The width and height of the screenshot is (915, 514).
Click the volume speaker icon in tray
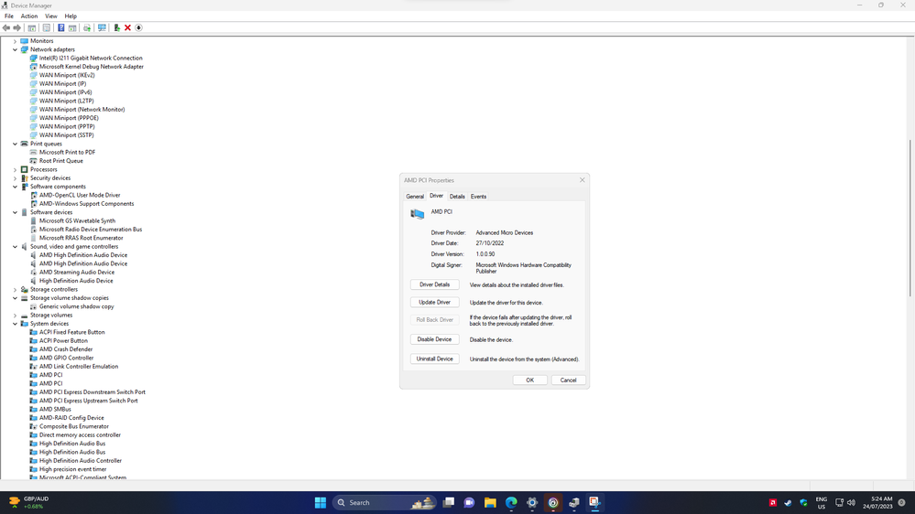click(x=851, y=502)
